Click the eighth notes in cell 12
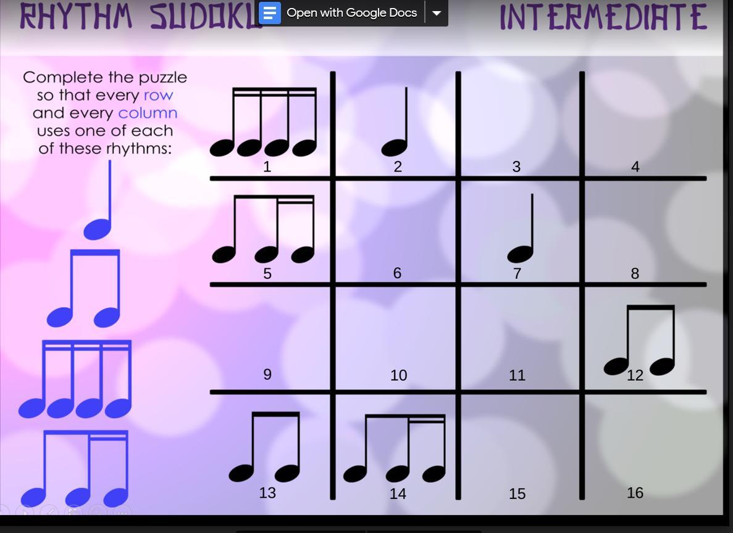733x533 pixels. (640, 340)
